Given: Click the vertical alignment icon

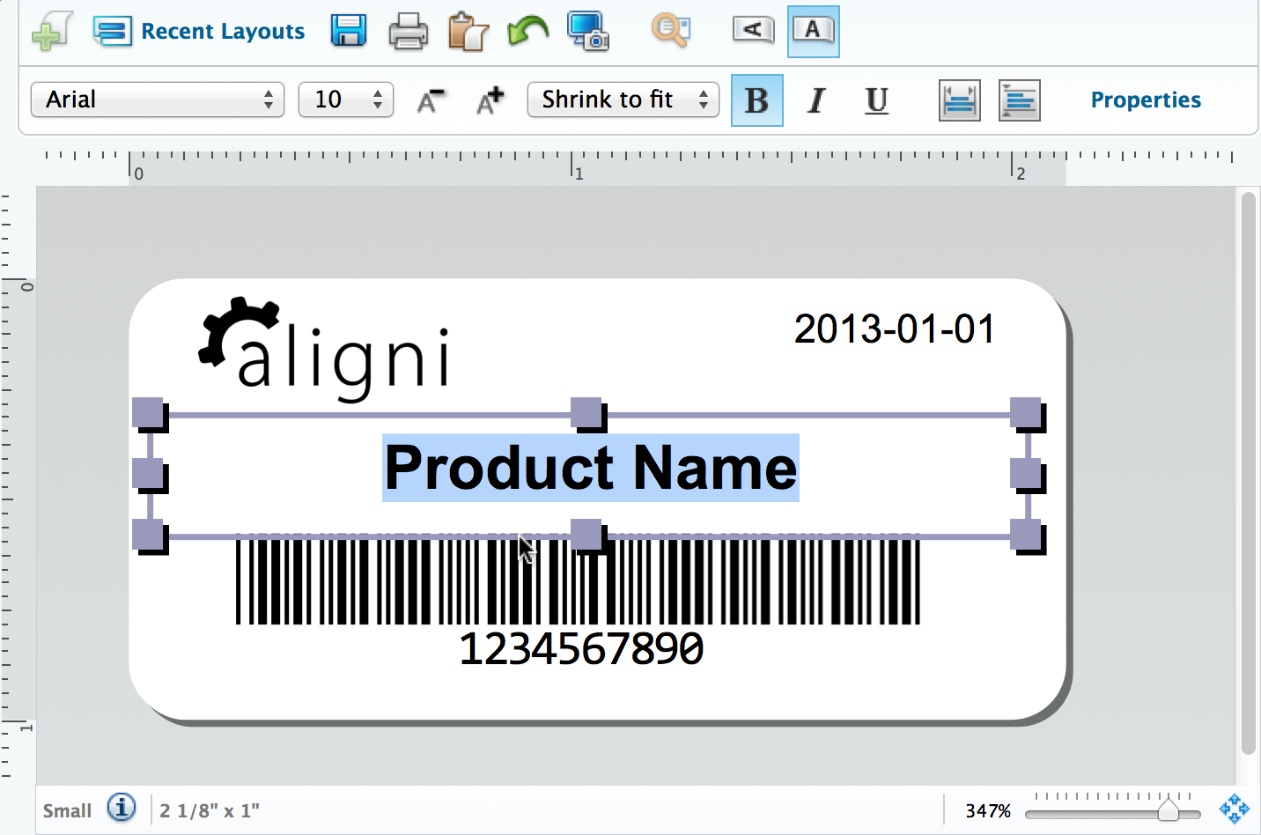Looking at the screenshot, I should [x=960, y=100].
